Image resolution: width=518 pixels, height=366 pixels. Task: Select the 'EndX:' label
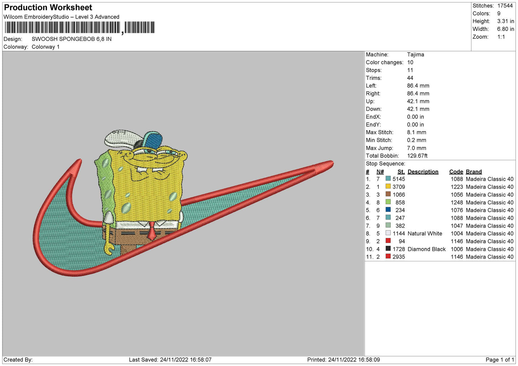pos(373,117)
